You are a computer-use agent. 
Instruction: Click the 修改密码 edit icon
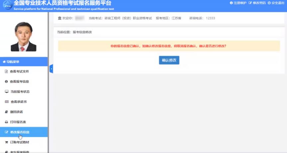point(250,3)
